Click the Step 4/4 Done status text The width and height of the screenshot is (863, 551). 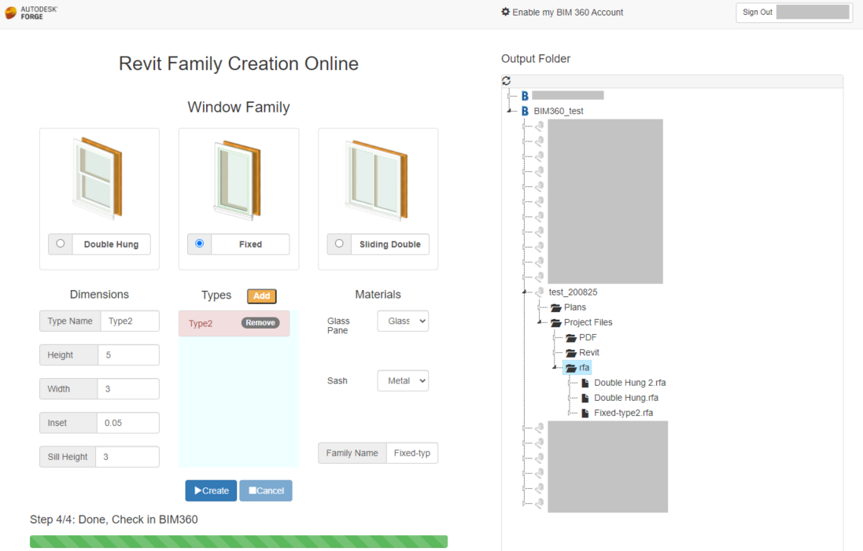tap(114, 520)
